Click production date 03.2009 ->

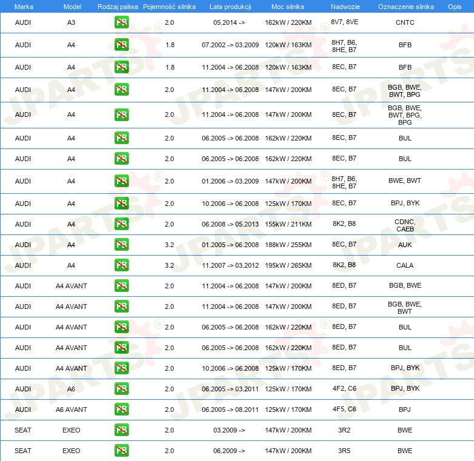click(229, 430)
